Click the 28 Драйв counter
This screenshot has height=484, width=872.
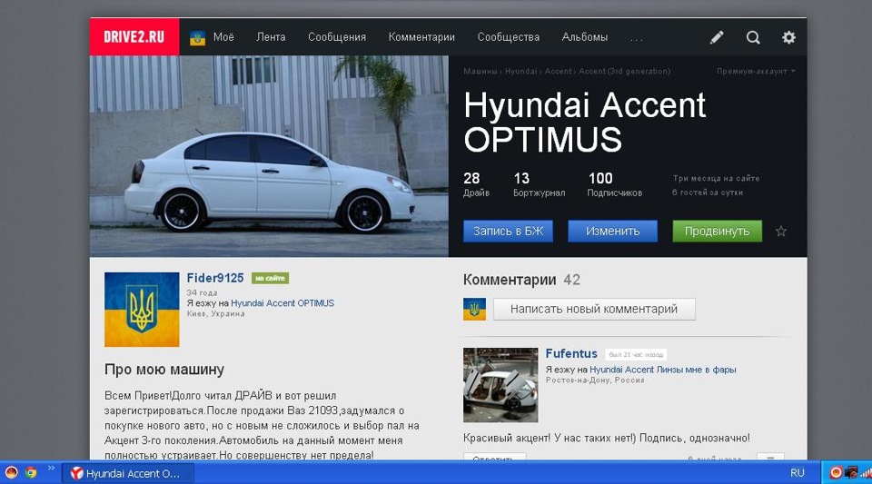tap(476, 184)
